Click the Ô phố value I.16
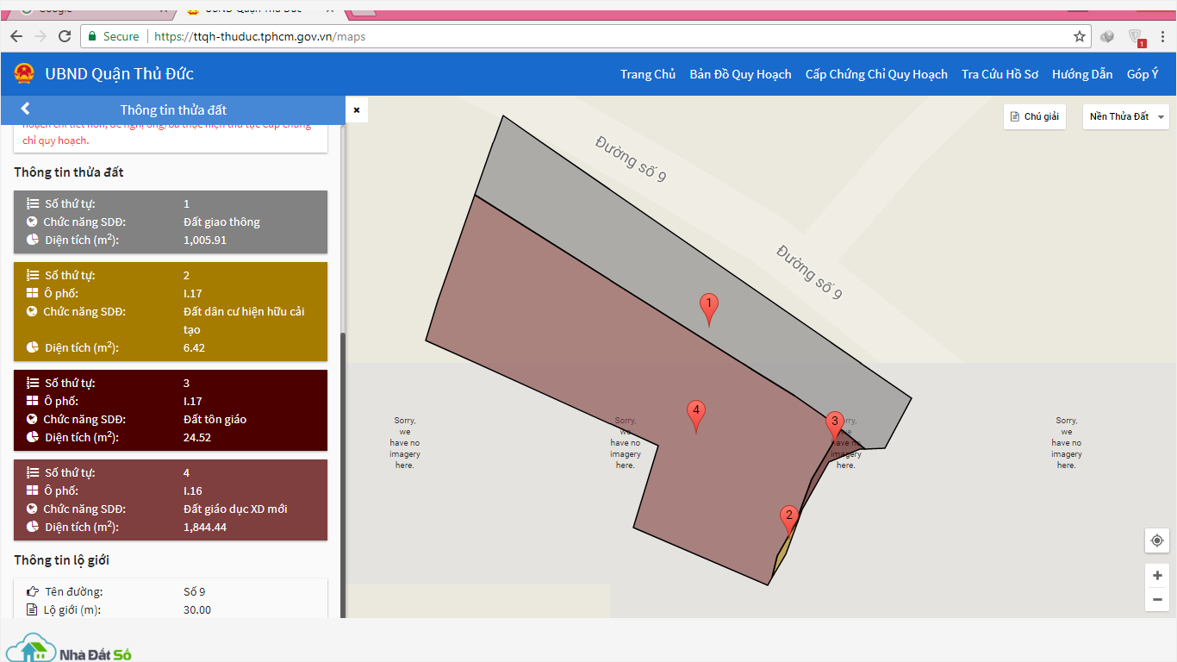Viewport: 1177px width, 662px height. pyautogui.click(x=193, y=490)
